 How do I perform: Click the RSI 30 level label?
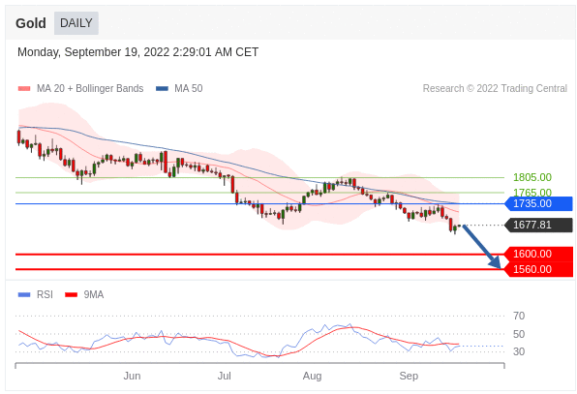click(x=519, y=351)
